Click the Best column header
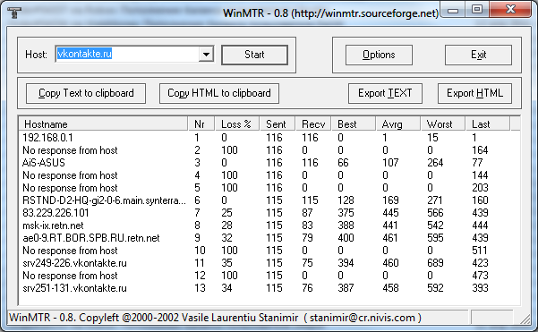The image size is (538, 332). [354, 123]
